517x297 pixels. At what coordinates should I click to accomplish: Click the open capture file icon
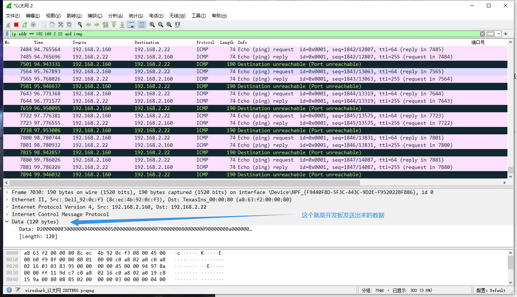(x=44, y=25)
